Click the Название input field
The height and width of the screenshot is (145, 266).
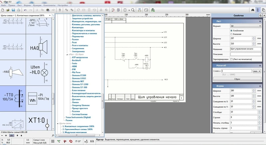(x=245, y=49)
